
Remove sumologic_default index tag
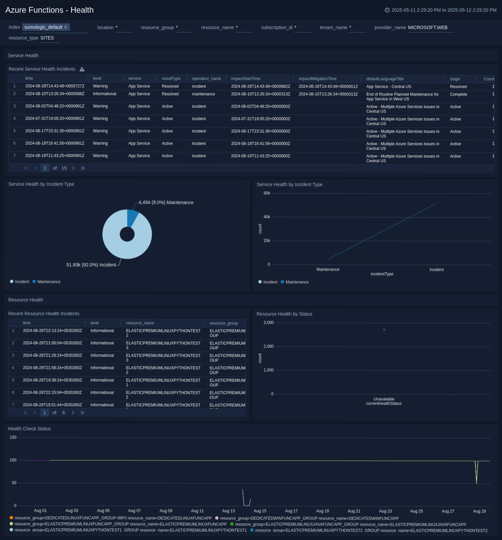[66, 27]
